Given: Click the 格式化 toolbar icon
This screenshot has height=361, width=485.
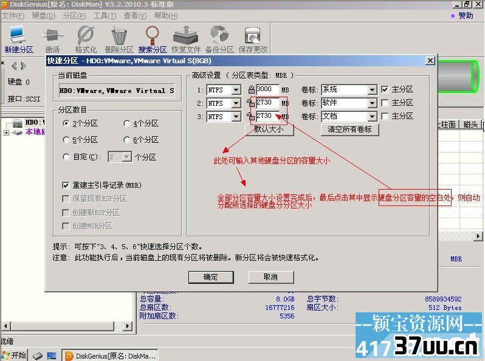Looking at the screenshot, I should tap(86, 39).
